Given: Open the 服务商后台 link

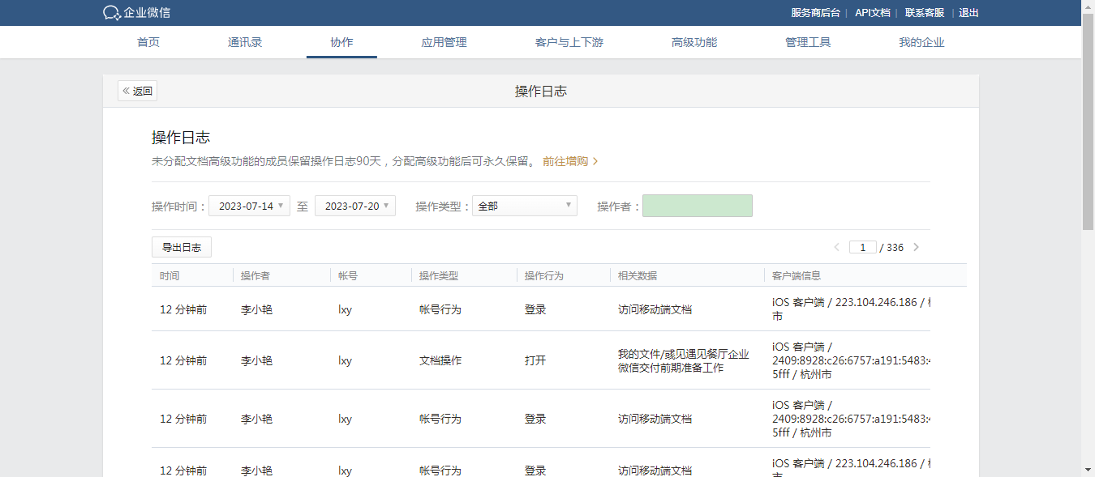Looking at the screenshot, I should [x=815, y=13].
